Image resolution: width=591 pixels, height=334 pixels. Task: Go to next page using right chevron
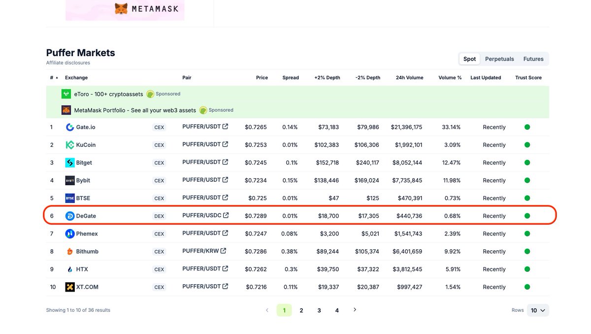[x=354, y=310]
